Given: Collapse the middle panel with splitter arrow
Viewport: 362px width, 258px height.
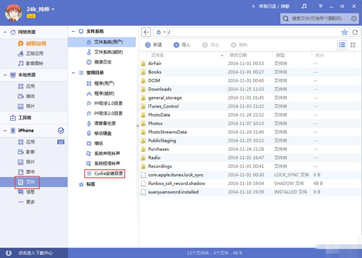Looking at the screenshot, I should (138, 126).
